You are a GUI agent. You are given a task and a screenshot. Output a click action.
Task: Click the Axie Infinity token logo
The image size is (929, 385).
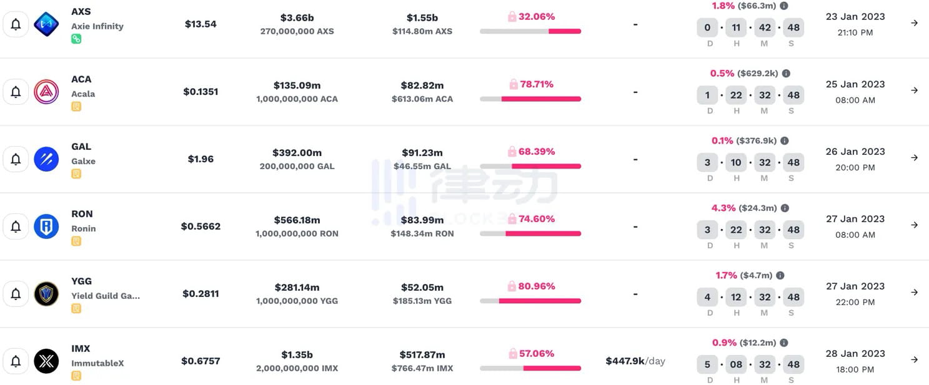tap(46, 24)
